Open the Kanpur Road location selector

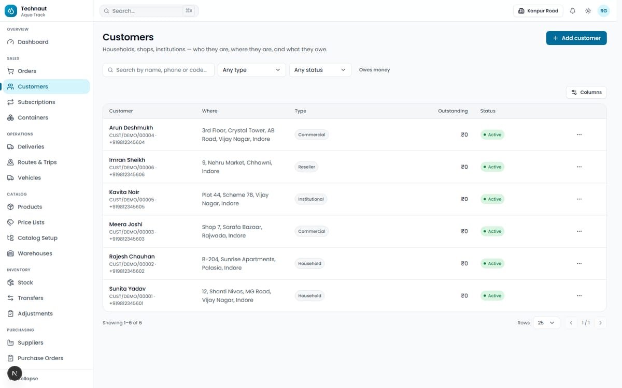538,11
